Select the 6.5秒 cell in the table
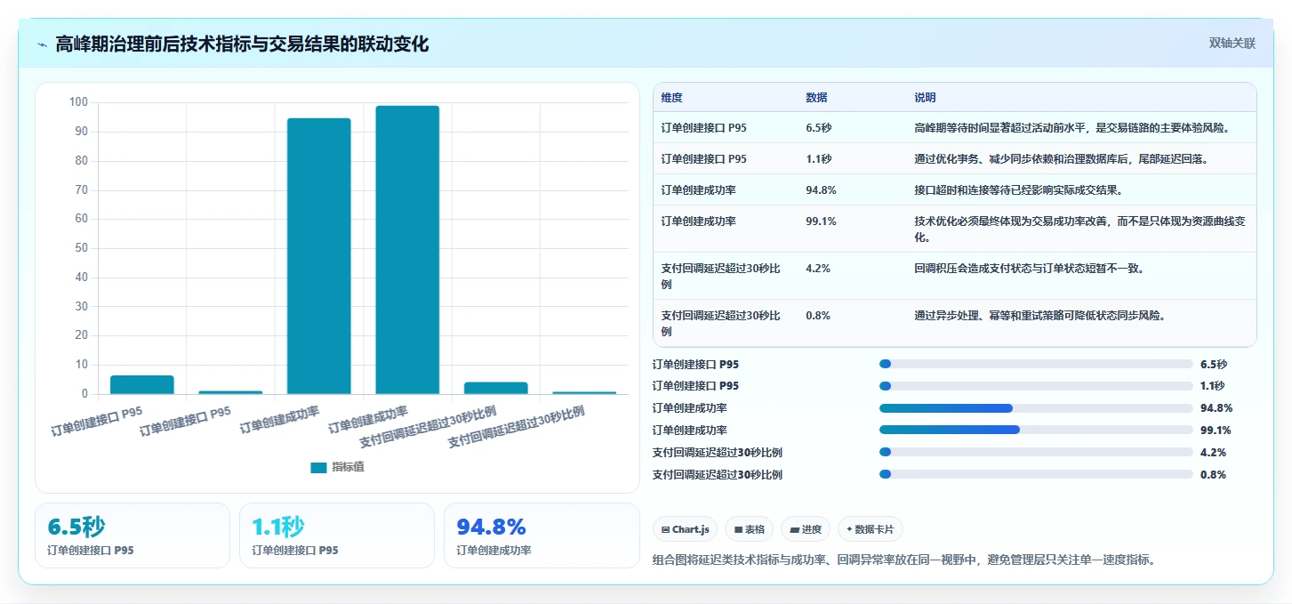Viewport: 1292px width, 604px height. (x=818, y=128)
